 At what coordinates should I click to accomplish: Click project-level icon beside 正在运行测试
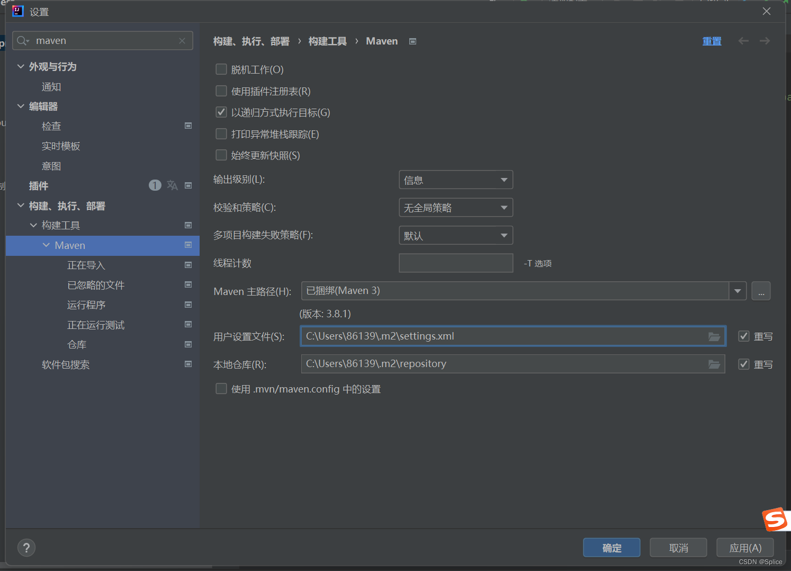tap(188, 324)
